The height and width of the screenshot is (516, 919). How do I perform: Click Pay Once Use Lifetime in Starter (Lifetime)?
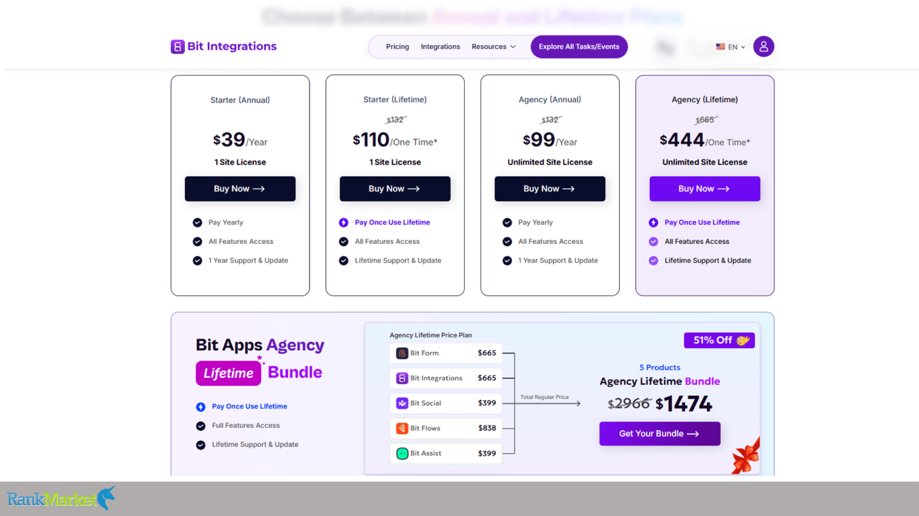(392, 222)
